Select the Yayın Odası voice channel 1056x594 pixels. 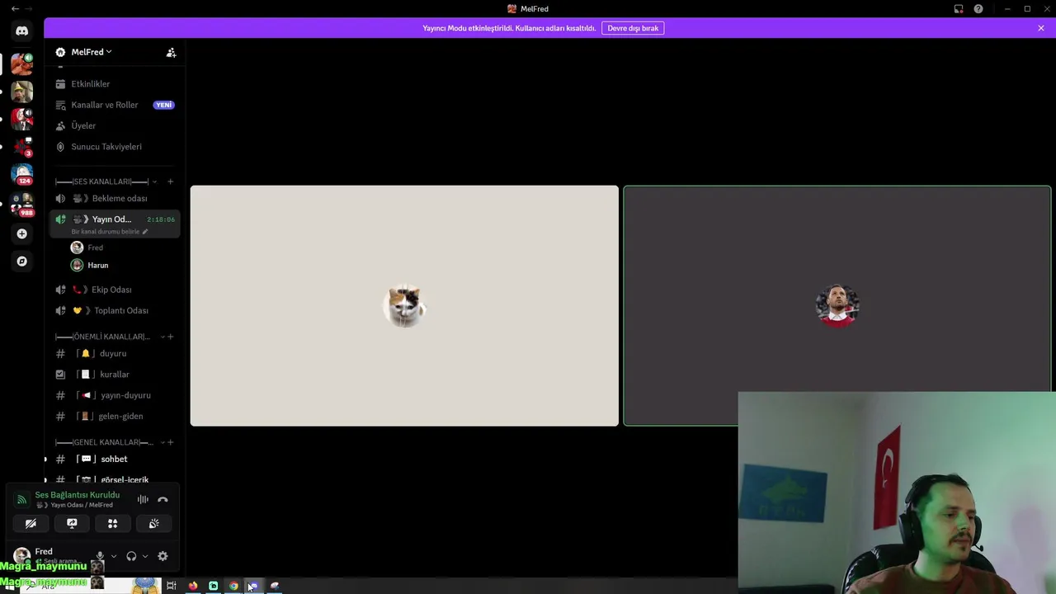pos(115,224)
